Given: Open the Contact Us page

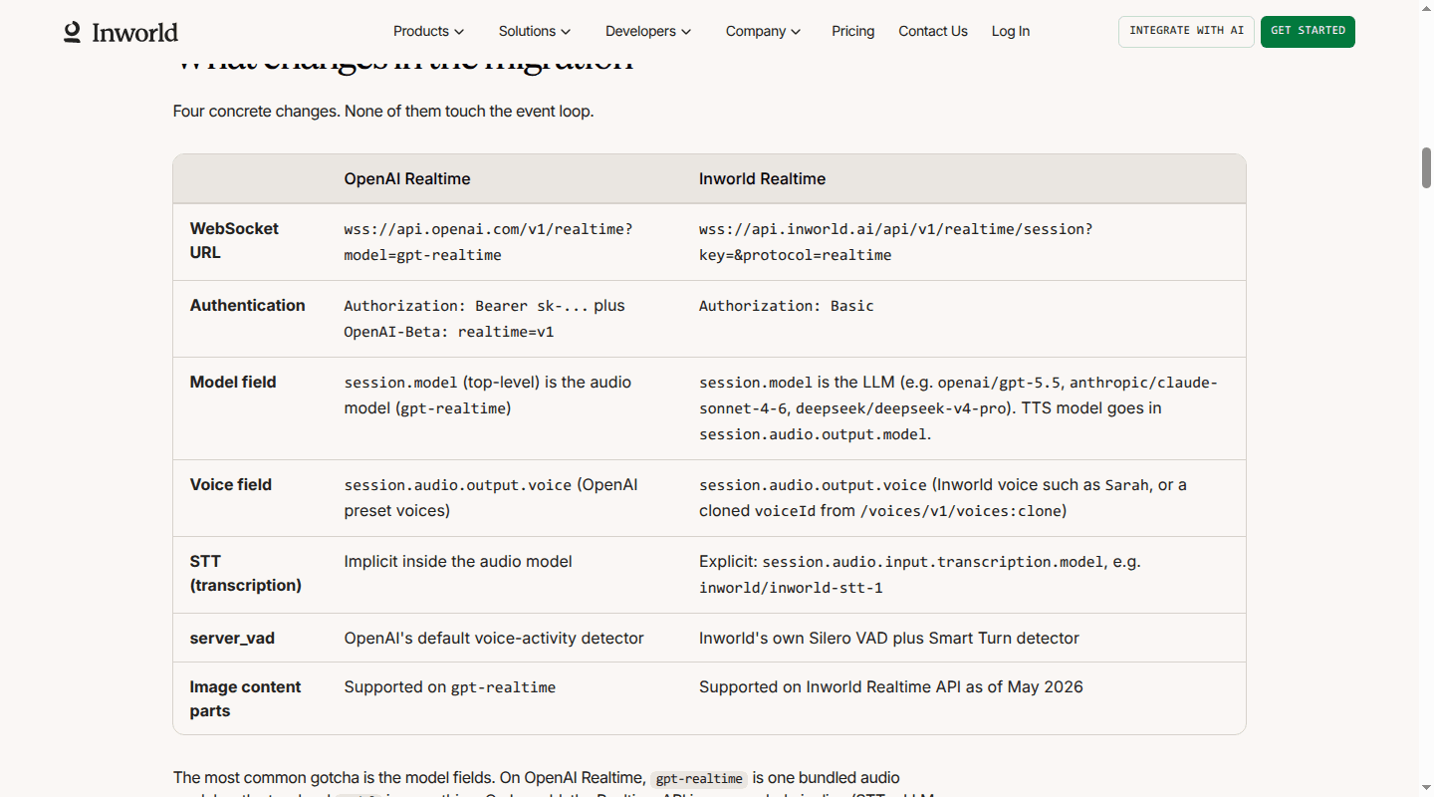Looking at the screenshot, I should click(x=933, y=31).
